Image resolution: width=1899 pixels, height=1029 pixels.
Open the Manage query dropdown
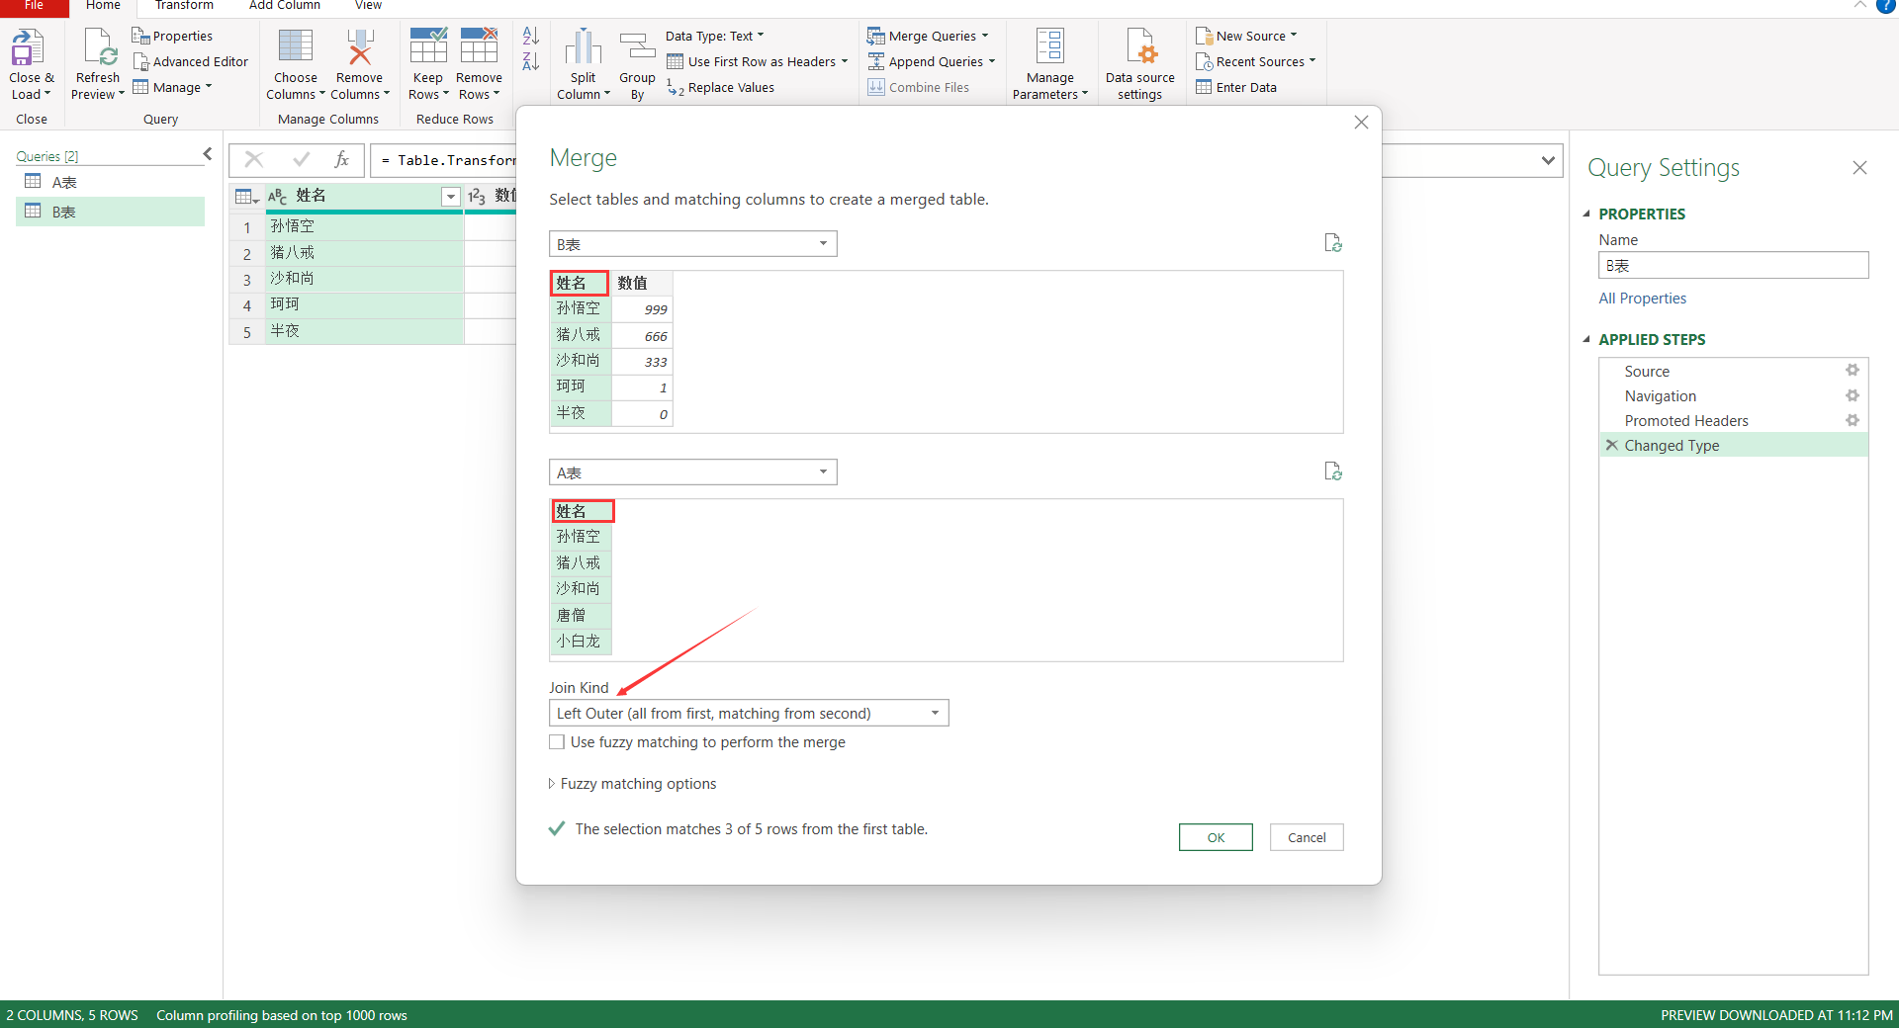coord(173,88)
